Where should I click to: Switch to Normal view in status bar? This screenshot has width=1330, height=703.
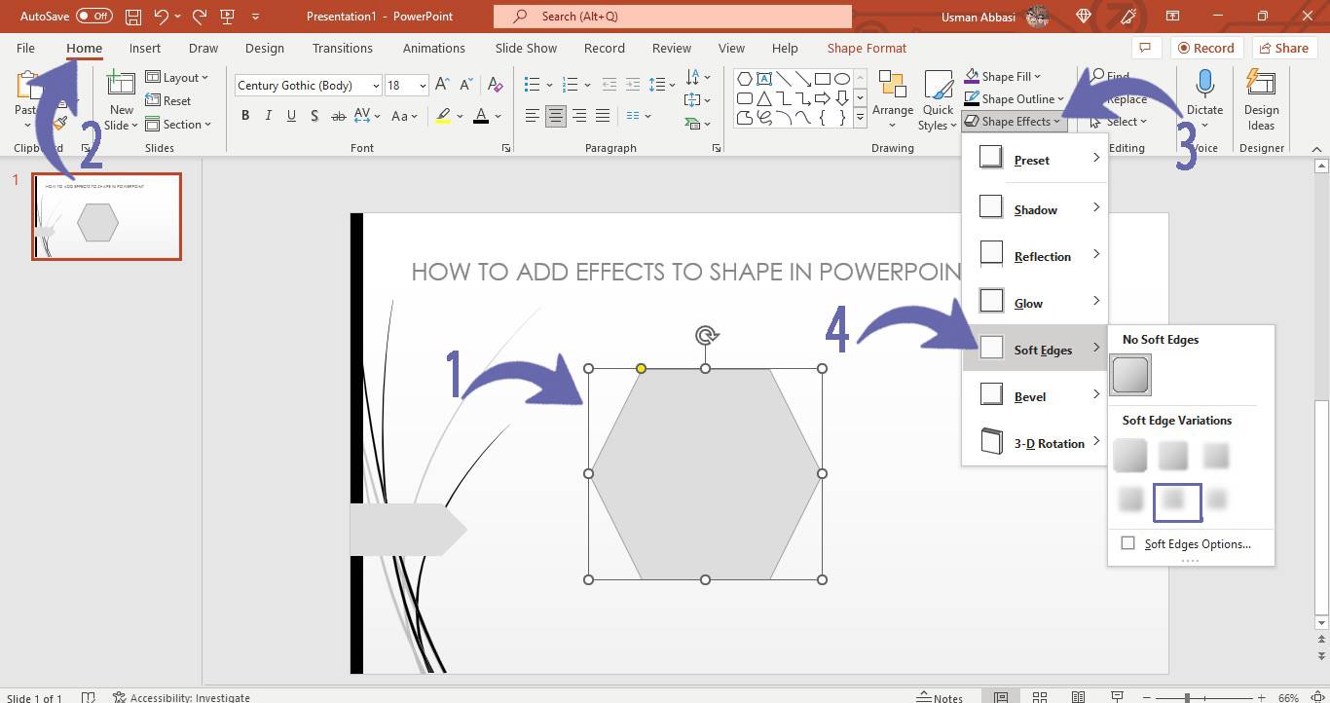[1000, 697]
